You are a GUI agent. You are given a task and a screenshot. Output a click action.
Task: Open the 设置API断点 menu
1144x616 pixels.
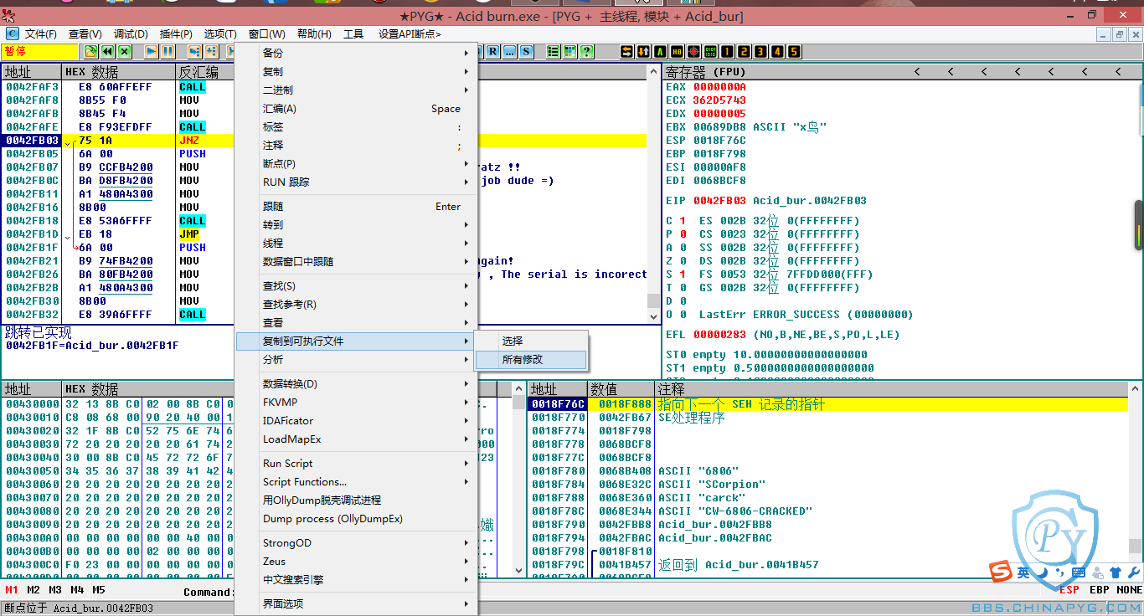click(410, 34)
